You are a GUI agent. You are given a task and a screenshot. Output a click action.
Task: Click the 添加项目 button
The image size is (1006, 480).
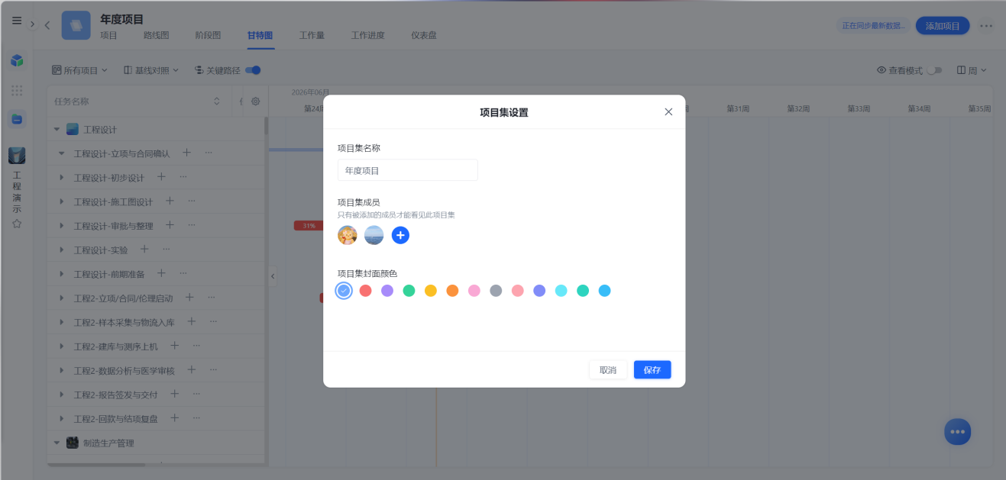point(943,25)
